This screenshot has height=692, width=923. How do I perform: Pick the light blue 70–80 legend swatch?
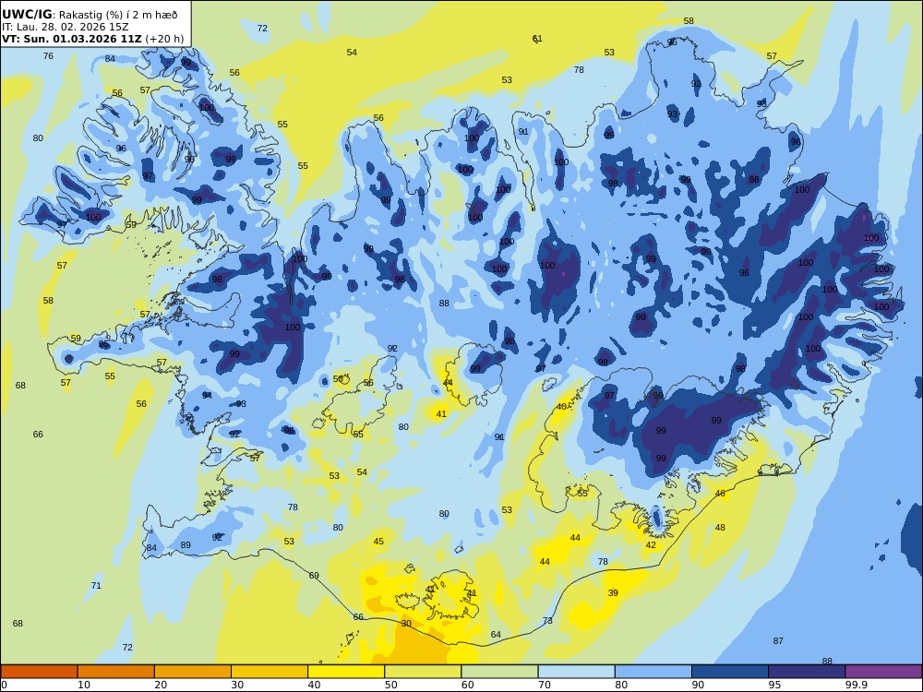(576, 672)
